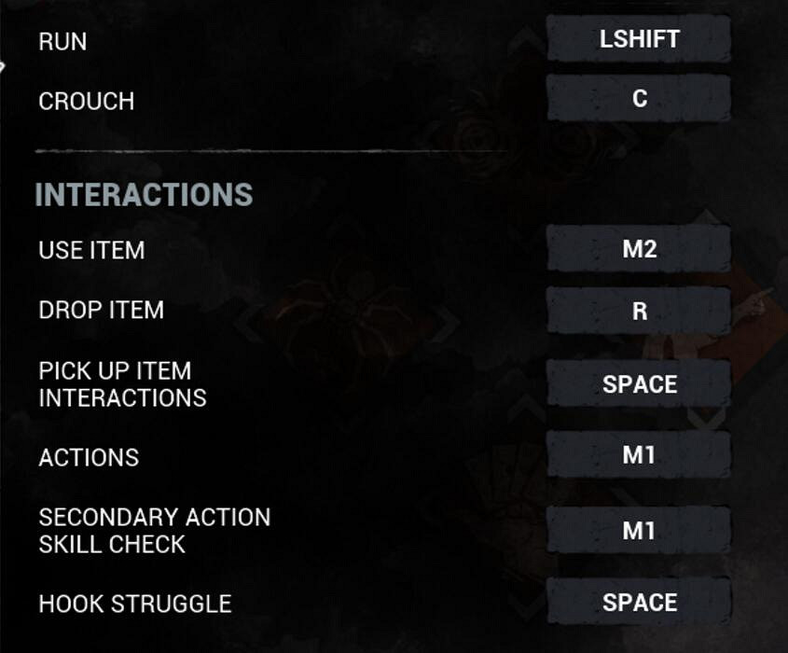Screen dimensions: 788x653
Task: Select the USE ITEM label
Action: pyautogui.click(x=91, y=251)
